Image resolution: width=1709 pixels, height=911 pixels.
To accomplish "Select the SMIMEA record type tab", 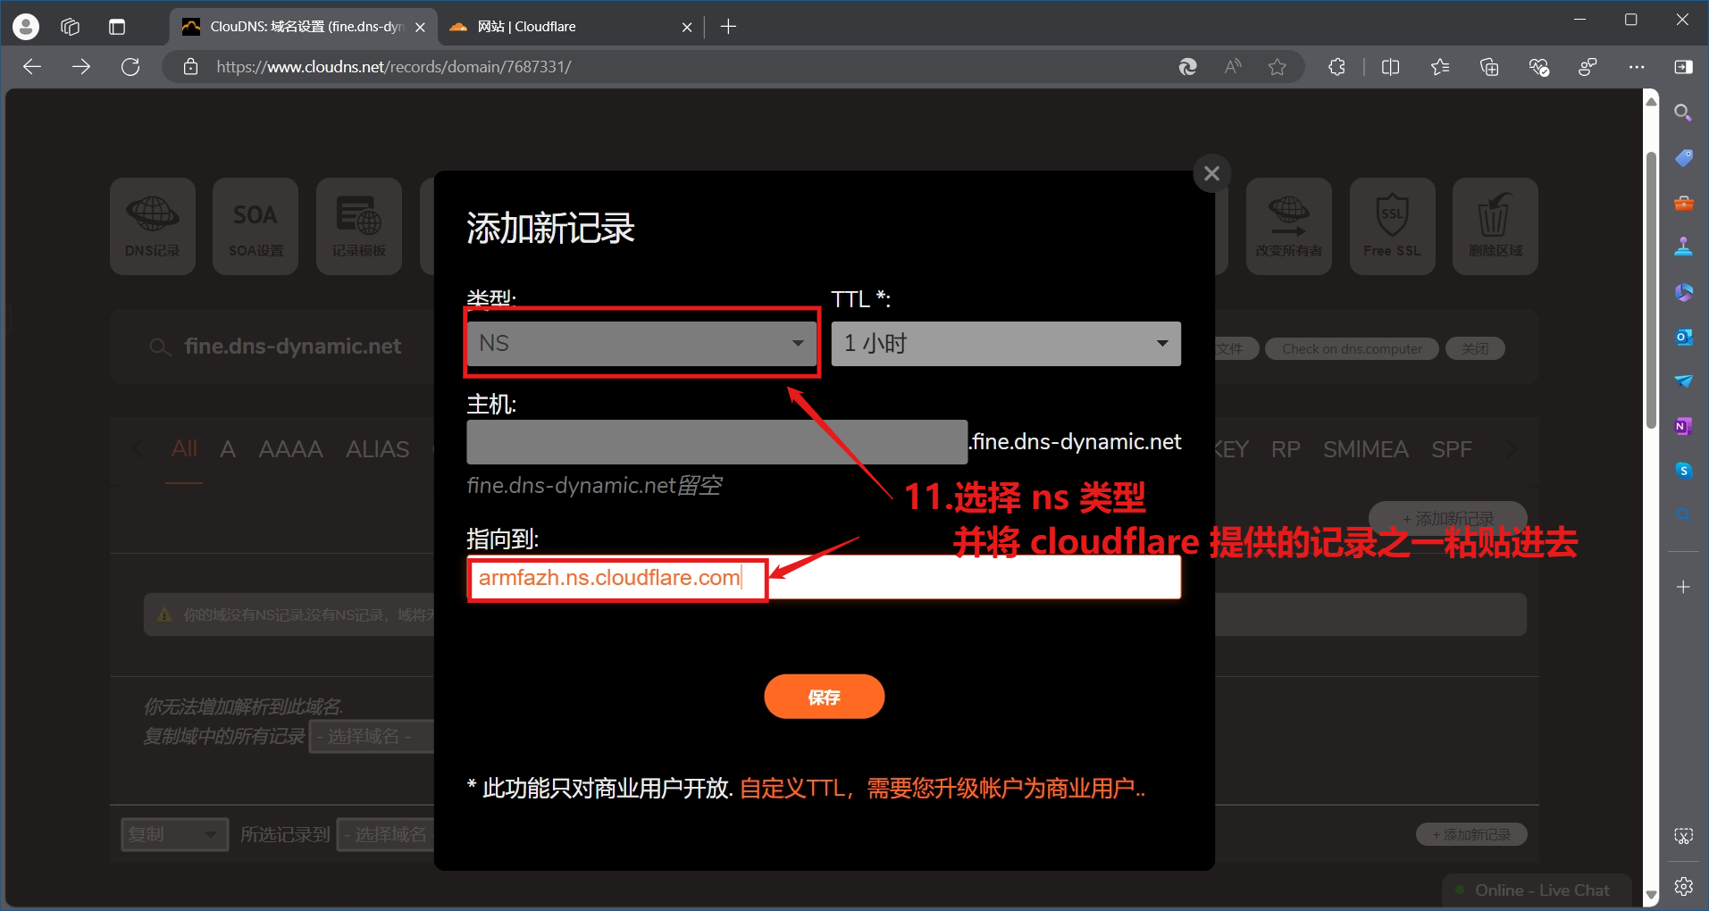I will click(1365, 449).
